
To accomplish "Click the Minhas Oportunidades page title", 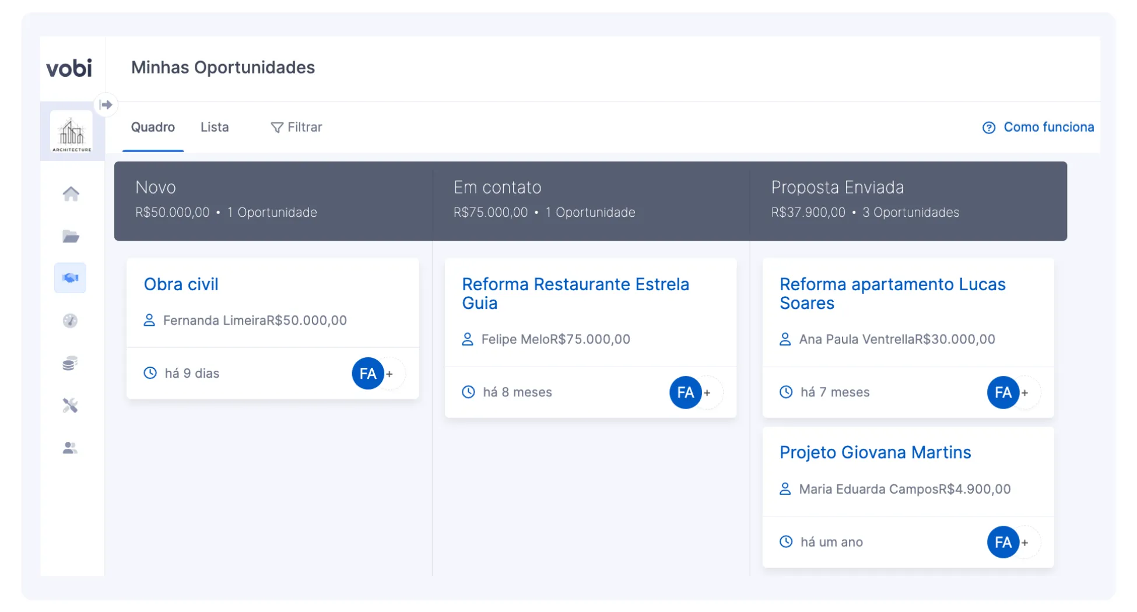I will pyautogui.click(x=223, y=68).
